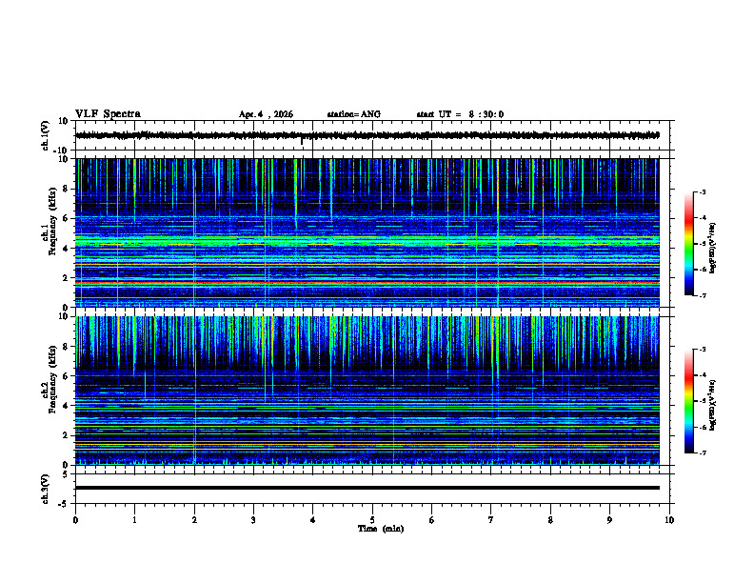Click the ch.1 voltage waveform trace
Viewport: 754px width, 583px height.
point(367,135)
